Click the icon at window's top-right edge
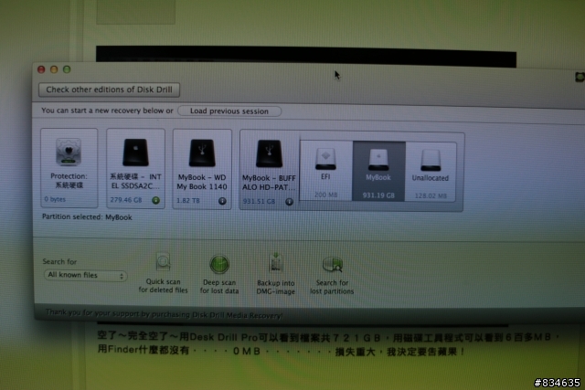This screenshot has width=585, height=390. click(580, 78)
